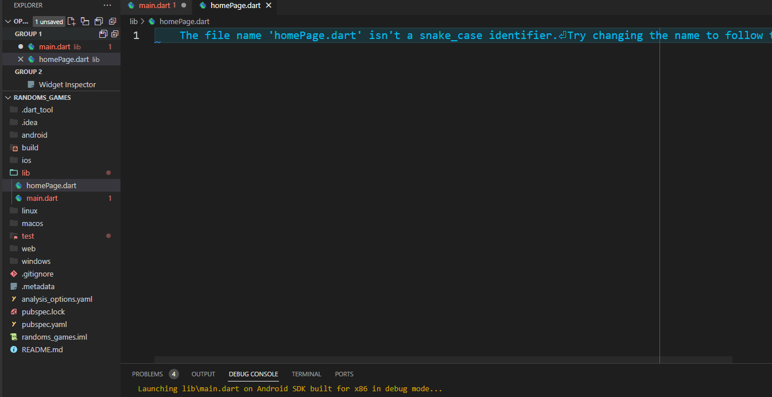The height and width of the screenshot is (397, 772).
Task: Close homePage.dart in Open Editors list
Action: pos(21,59)
